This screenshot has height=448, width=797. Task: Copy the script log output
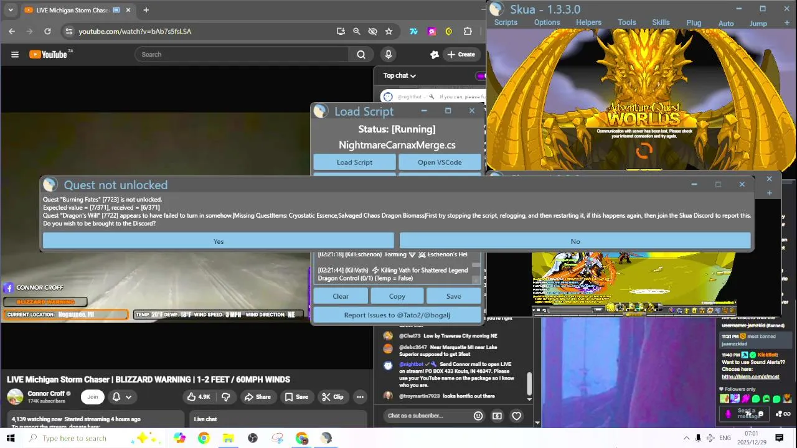coord(397,296)
